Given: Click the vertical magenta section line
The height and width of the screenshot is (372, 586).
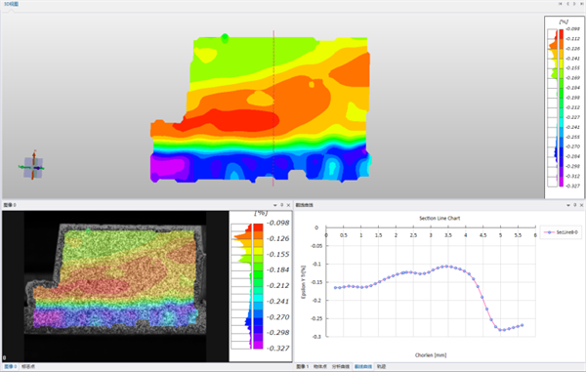Looking at the screenshot, I should coord(273,108).
